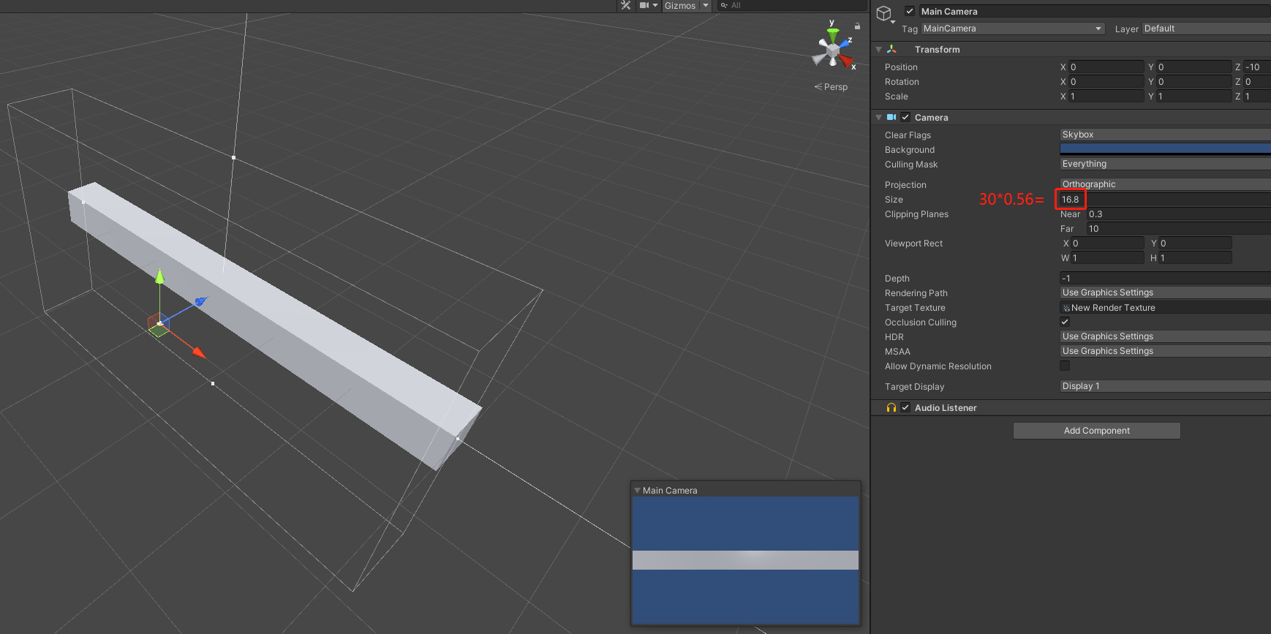Open Target Display dropdown Display 1

click(1166, 386)
